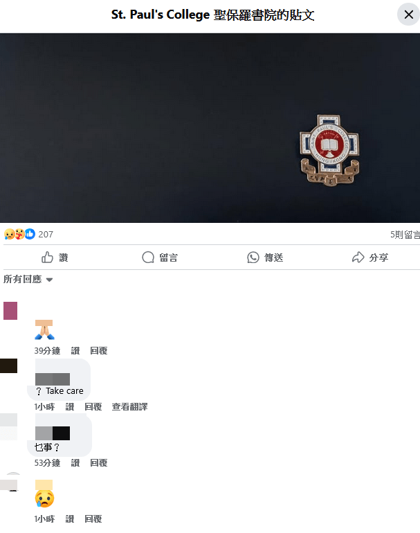The image size is (420, 533).
Task: Reply to the praying hands comment
Action: pyautogui.click(x=98, y=351)
